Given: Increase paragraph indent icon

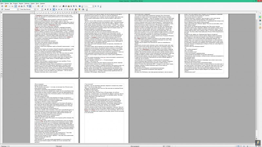Looking at the screenshot, I should coord(72,9).
